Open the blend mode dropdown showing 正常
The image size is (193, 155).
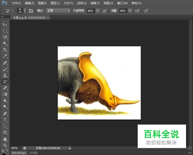tap(58, 11)
